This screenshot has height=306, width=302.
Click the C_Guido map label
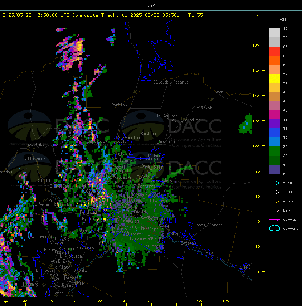pyautogui.click(x=44, y=181)
